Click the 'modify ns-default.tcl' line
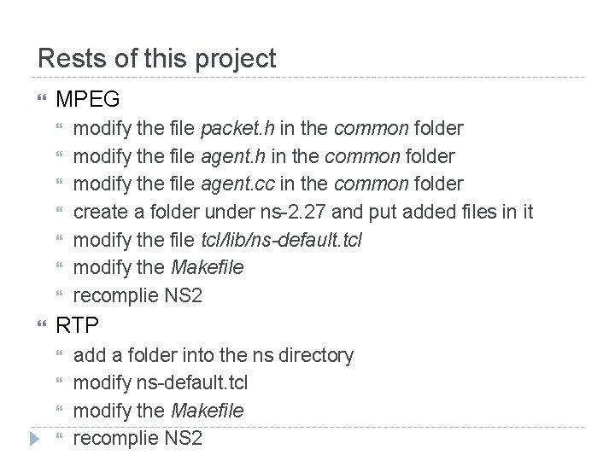Viewport: 615px width, 461px height. pyautogui.click(x=161, y=383)
